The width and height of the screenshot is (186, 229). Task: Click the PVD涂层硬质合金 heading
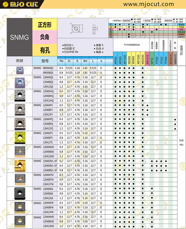coord(132,45)
